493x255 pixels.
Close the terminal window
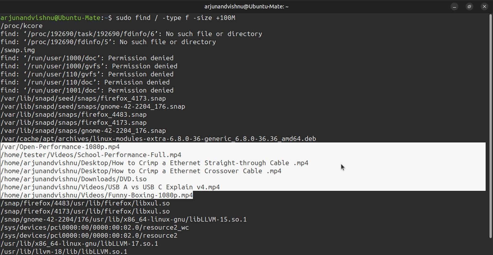coord(484,6)
